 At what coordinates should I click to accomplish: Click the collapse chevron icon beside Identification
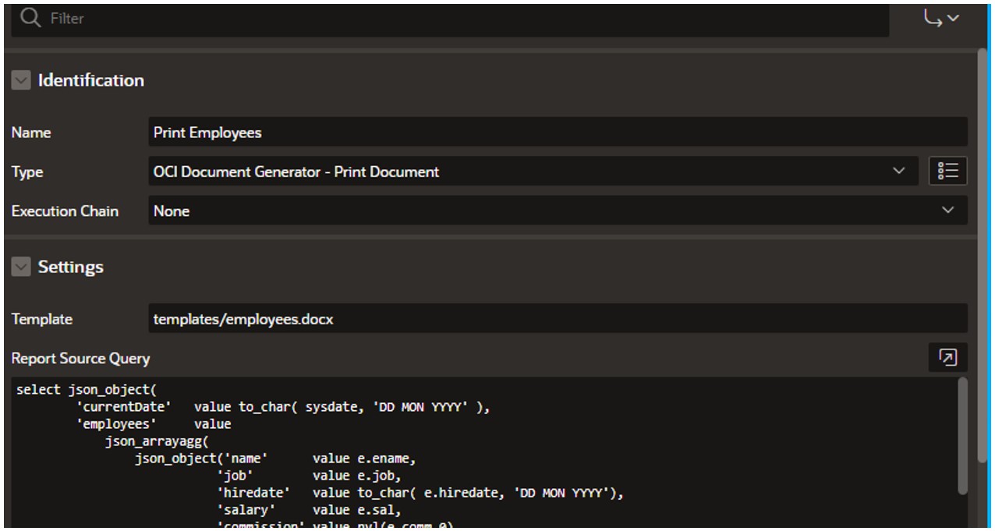tap(20, 80)
